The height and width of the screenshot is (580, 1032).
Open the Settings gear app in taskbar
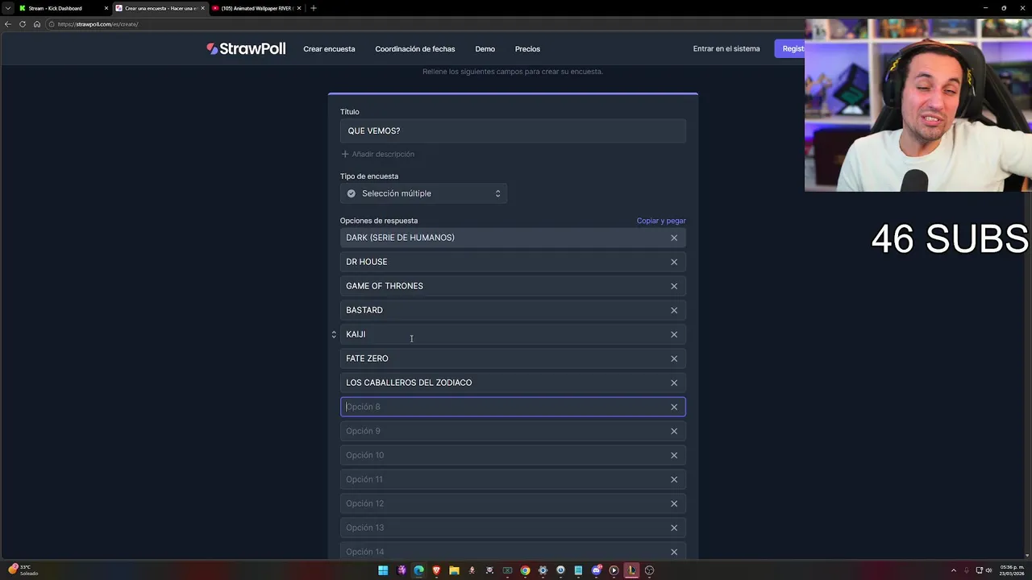click(543, 570)
